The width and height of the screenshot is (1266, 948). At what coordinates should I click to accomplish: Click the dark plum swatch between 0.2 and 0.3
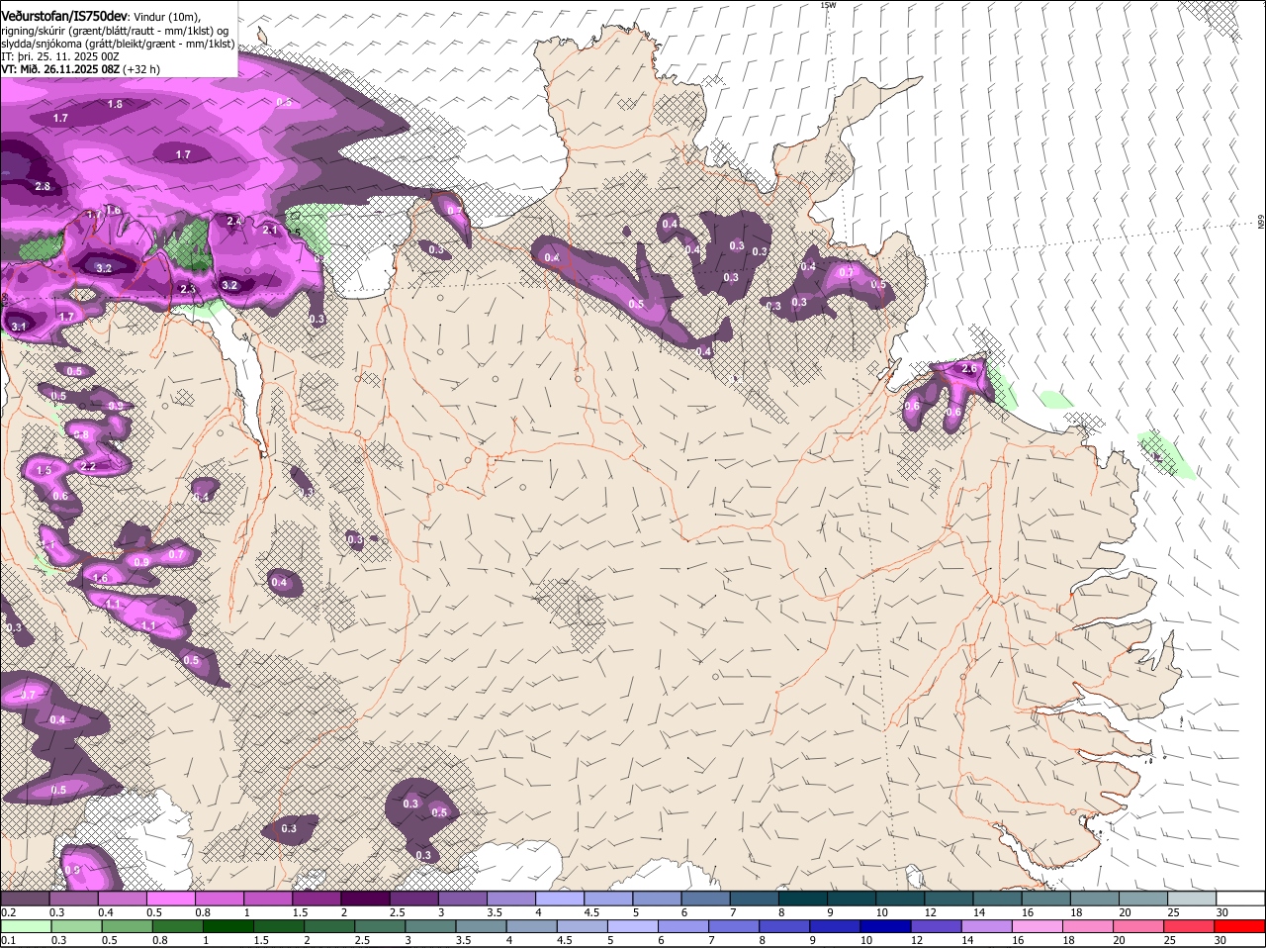tap(25, 898)
